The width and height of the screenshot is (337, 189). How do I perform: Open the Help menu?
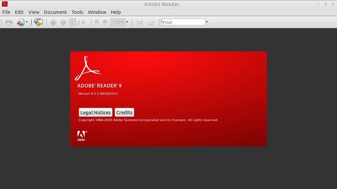(116, 12)
